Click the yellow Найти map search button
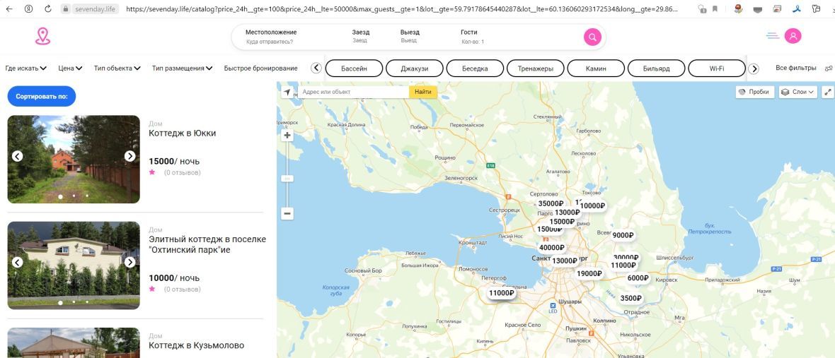 (x=423, y=92)
